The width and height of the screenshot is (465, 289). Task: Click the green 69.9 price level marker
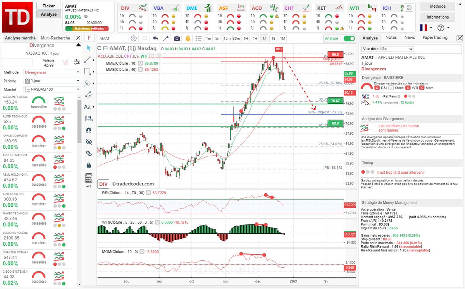336,123
